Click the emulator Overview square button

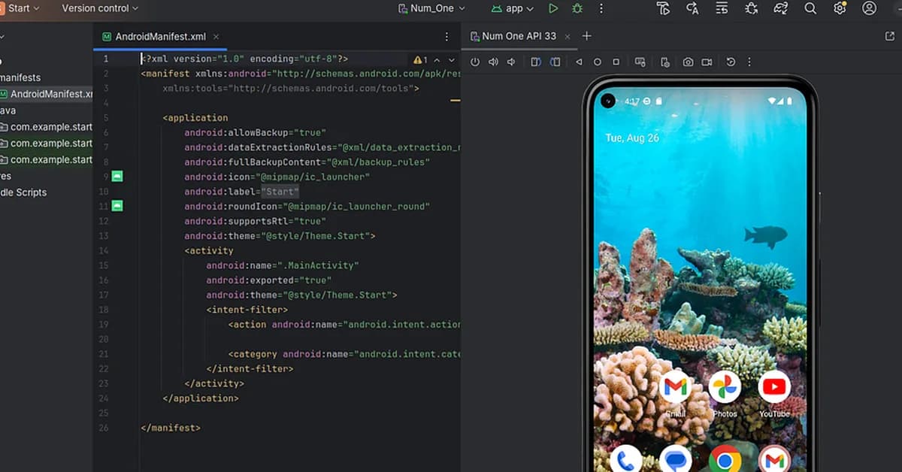tap(616, 62)
